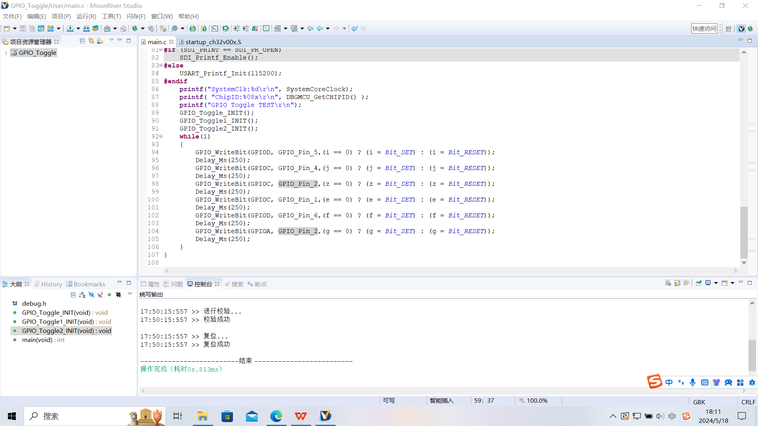Open the outline panel View Menu triangle
The width and height of the screenshot is (758, 426).
pyautogui.click(x=129, y=294)
